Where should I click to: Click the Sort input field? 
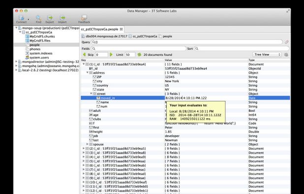[x=242, y=48]
